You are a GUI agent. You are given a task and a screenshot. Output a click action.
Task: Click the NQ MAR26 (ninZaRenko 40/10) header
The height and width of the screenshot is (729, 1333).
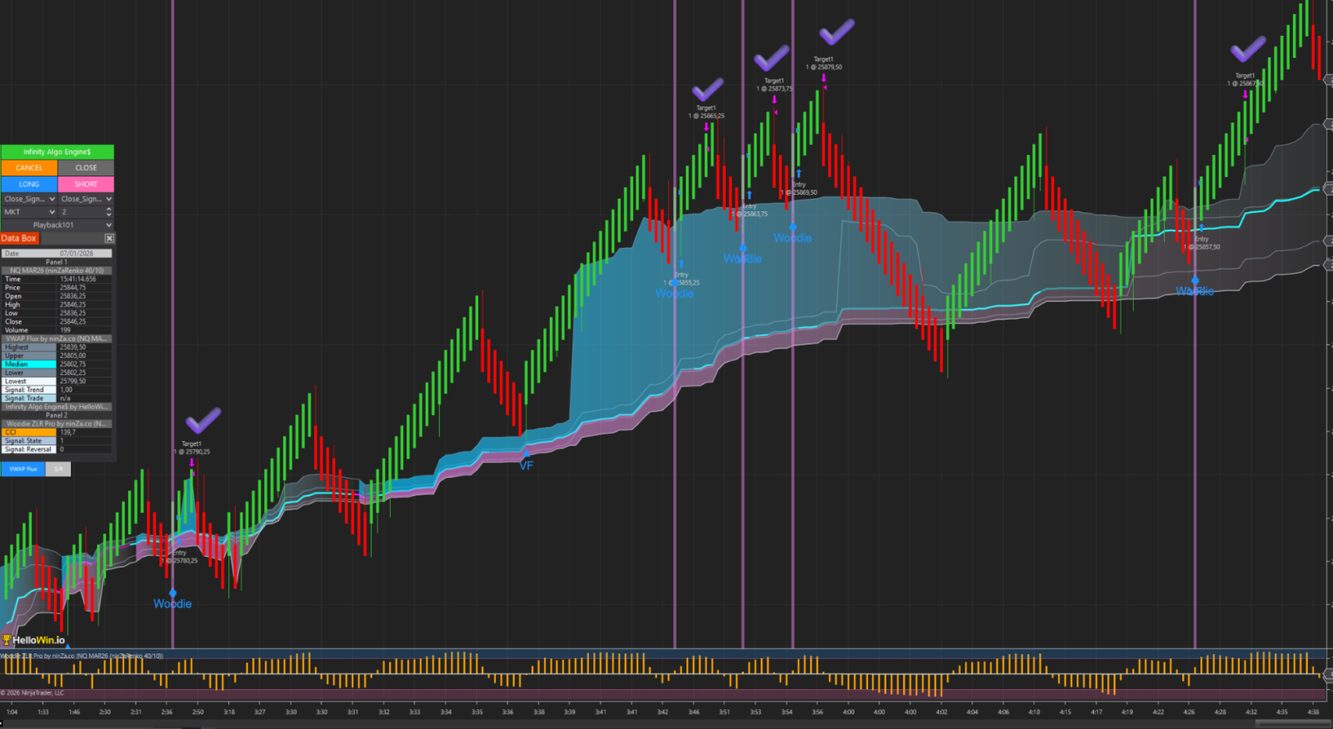click(x=57, y=270)
